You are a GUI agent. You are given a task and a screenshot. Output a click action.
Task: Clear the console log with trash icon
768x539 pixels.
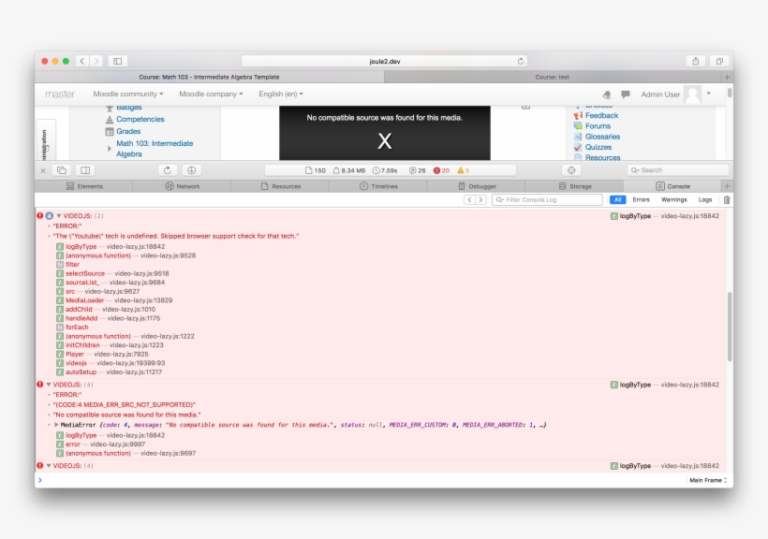click(727, 199)
